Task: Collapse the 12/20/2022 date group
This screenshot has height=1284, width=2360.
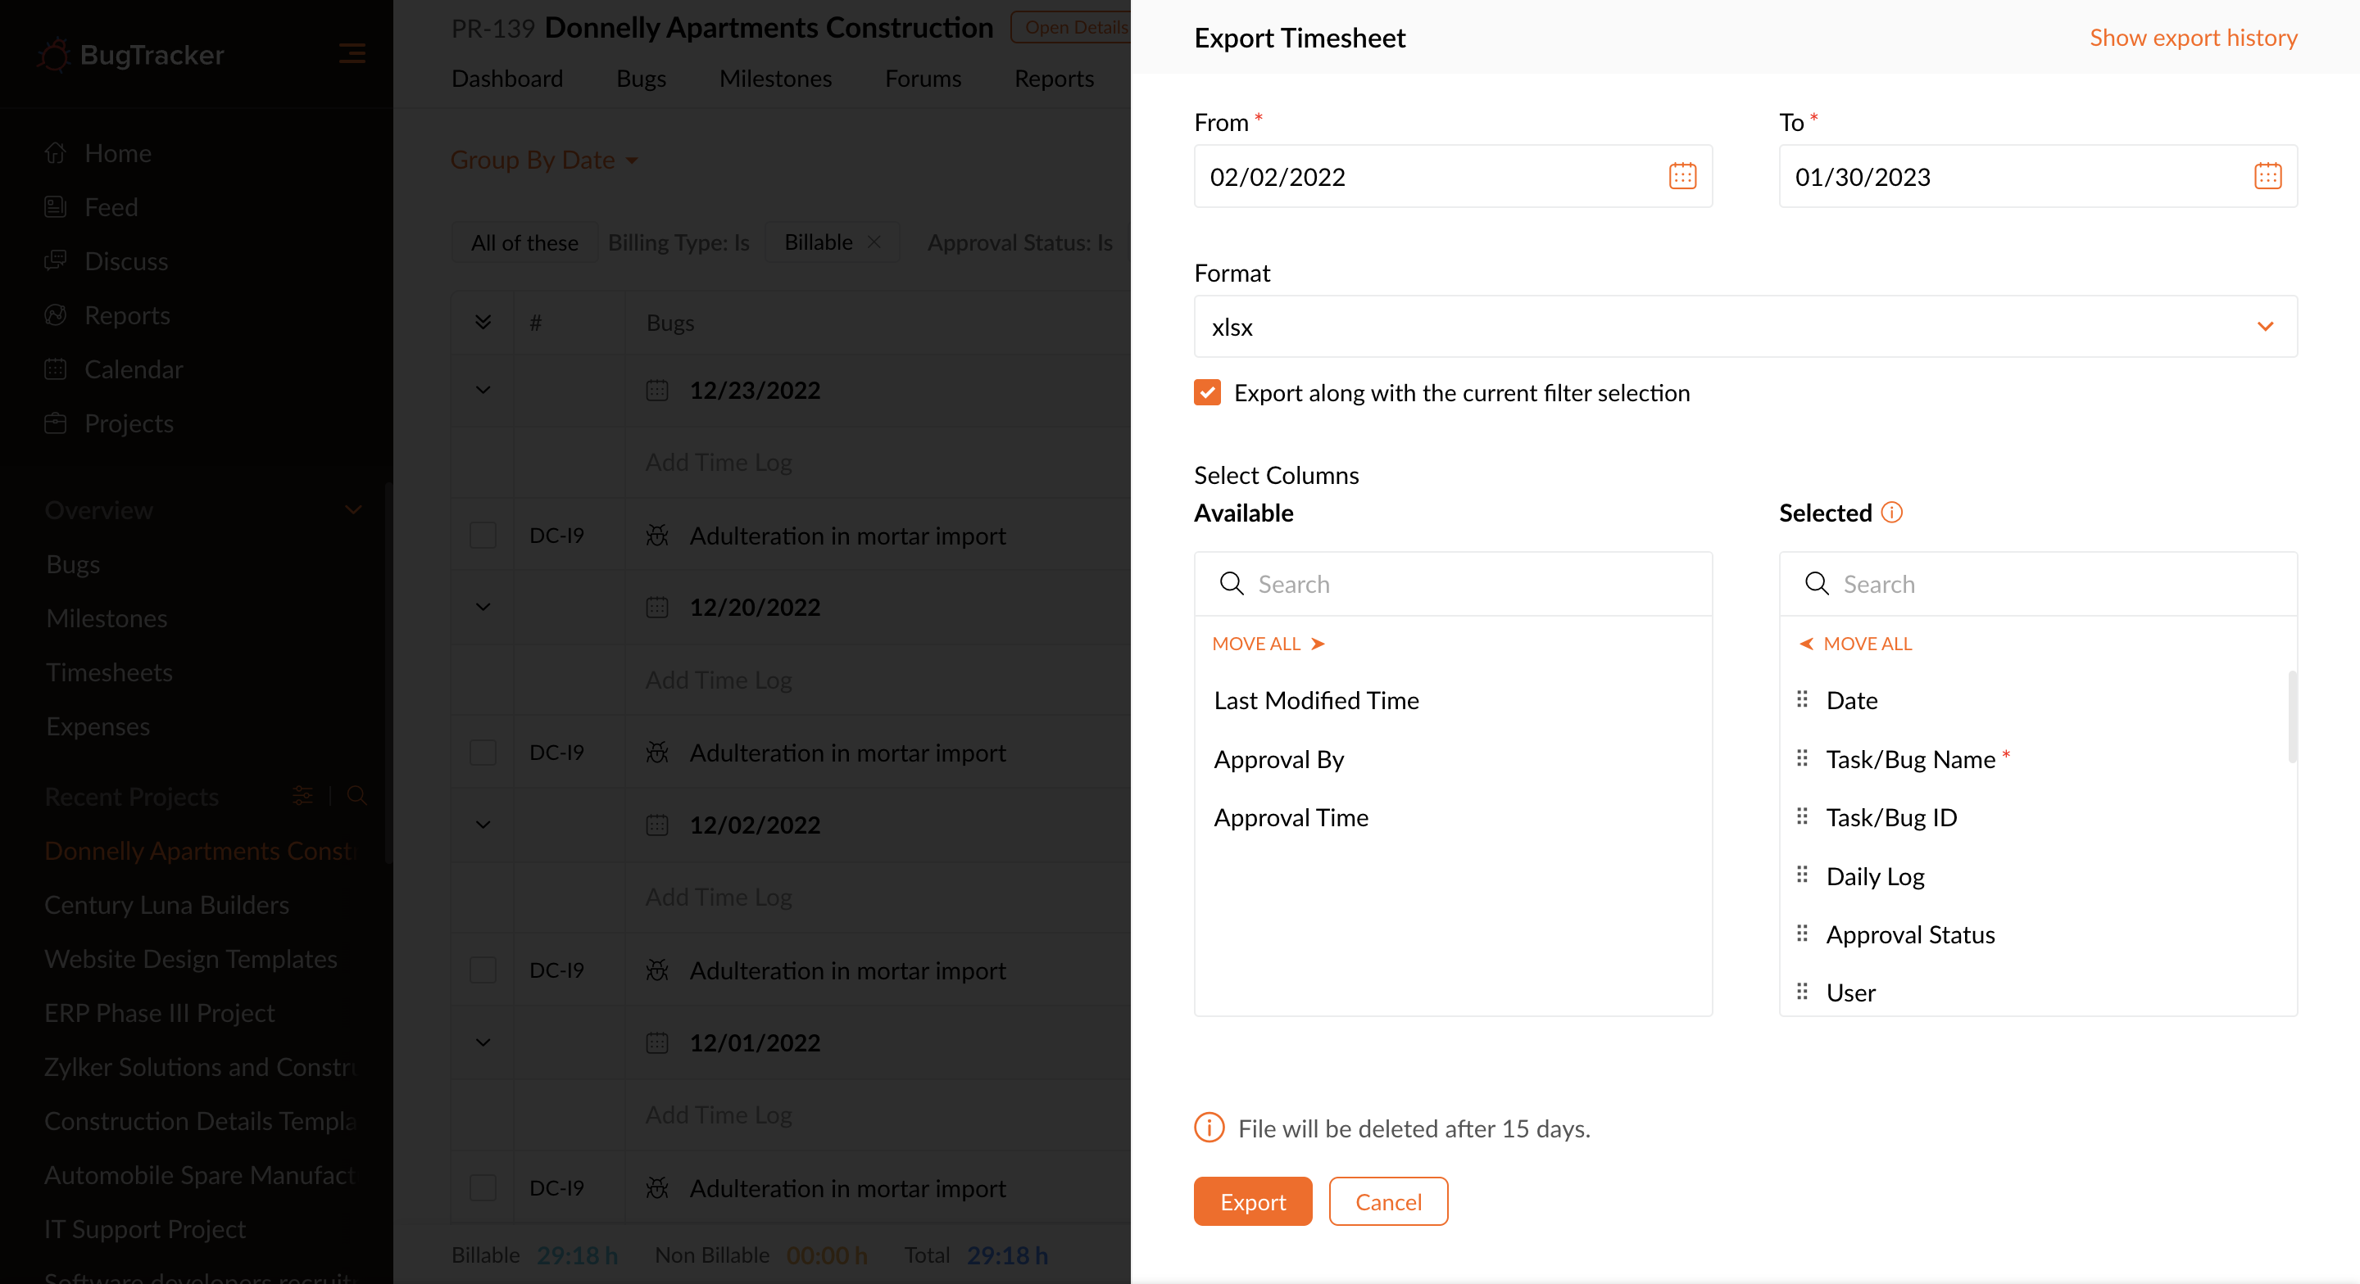Action: point(483,608)
